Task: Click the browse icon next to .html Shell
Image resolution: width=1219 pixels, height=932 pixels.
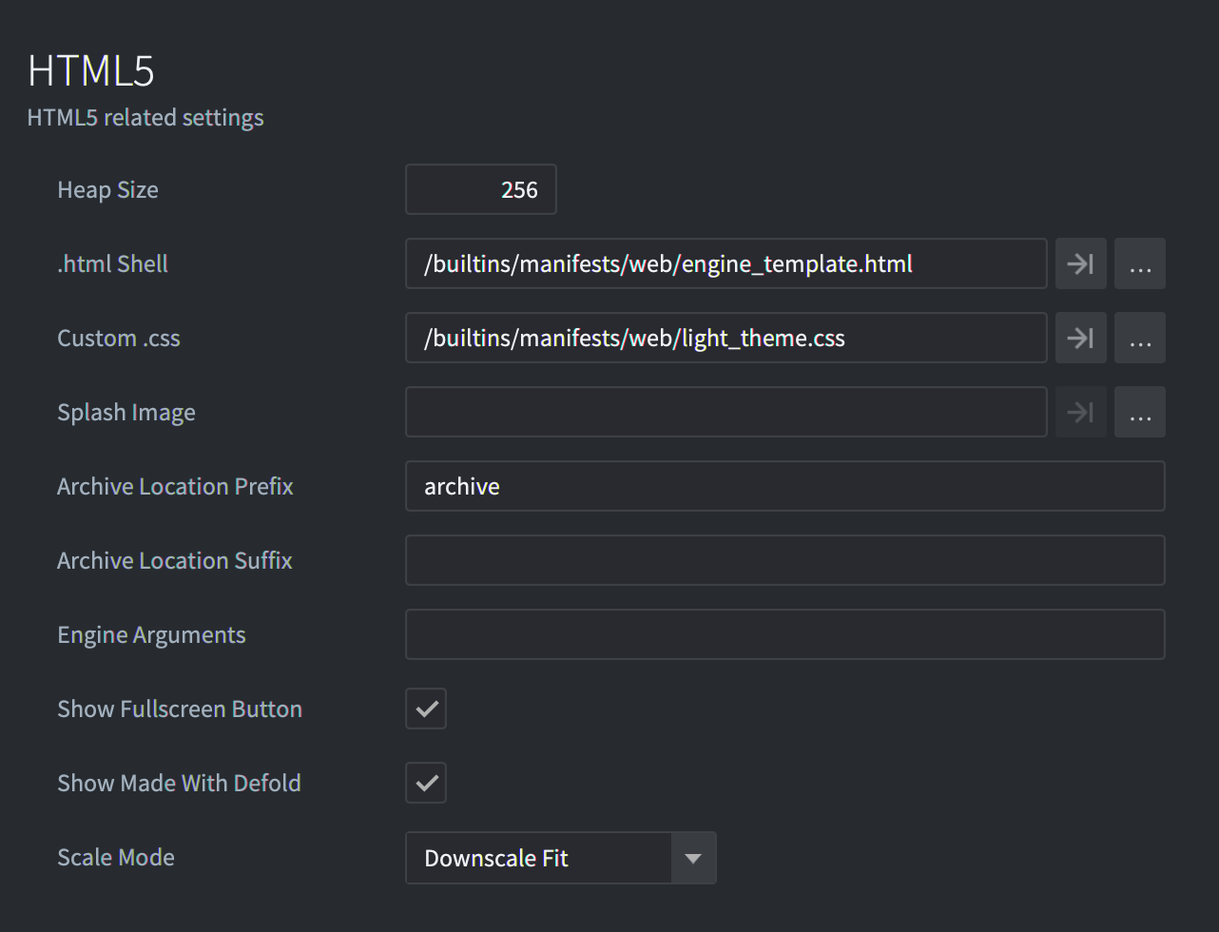Action: pyautogui.click(x=1139, y=263)
